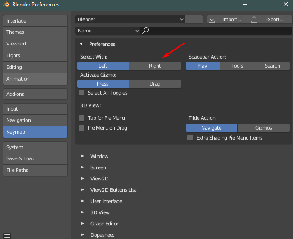Click the Export keymap button
Screen dimensions: 293x239
pos(269,19)
